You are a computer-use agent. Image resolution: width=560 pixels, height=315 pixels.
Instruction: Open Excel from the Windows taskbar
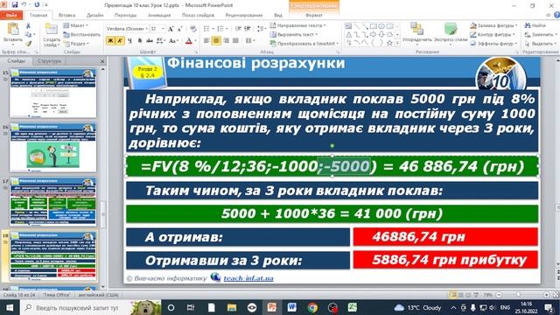353,307
